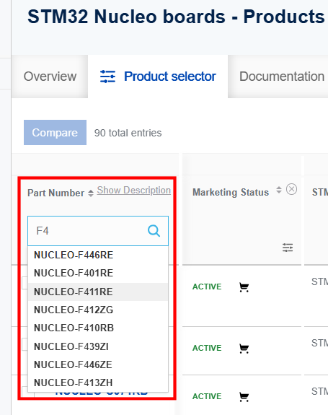
Task: Open the Documentation tab
Action: (282, 77)
